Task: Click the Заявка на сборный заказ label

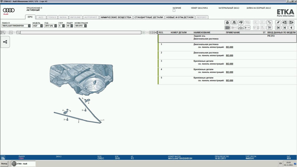Action: (258, 8)
